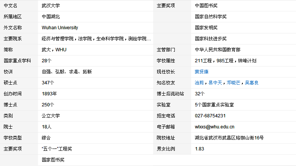Viewport: 296px width, 166px height.
Task: Click the email wlxxs@whu.edu.cn
Action: 214,127
